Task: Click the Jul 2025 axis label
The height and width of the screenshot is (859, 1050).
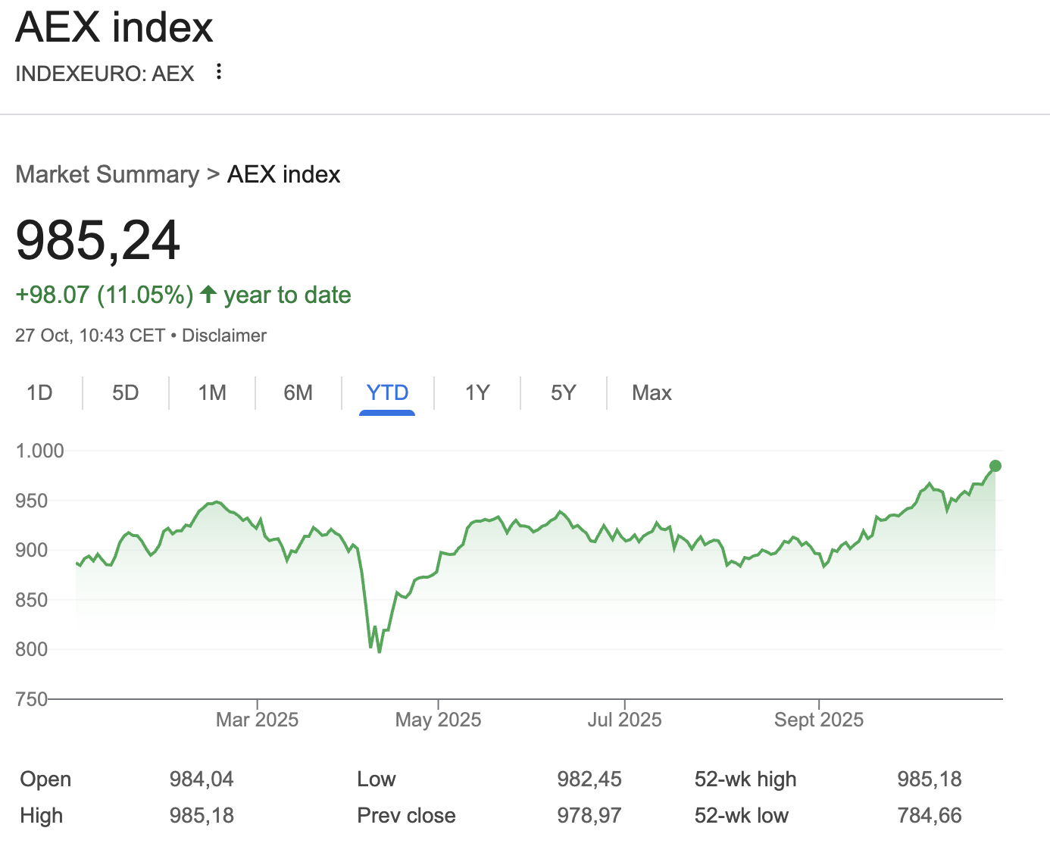Action: pyautogui.click(x=624, y=720)
